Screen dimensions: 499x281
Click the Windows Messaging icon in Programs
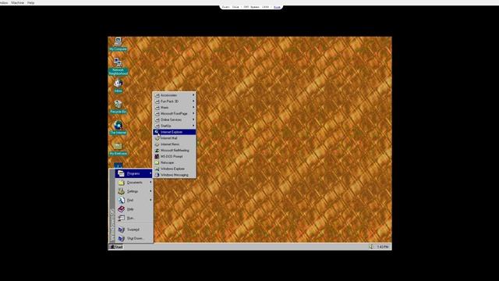157,175
